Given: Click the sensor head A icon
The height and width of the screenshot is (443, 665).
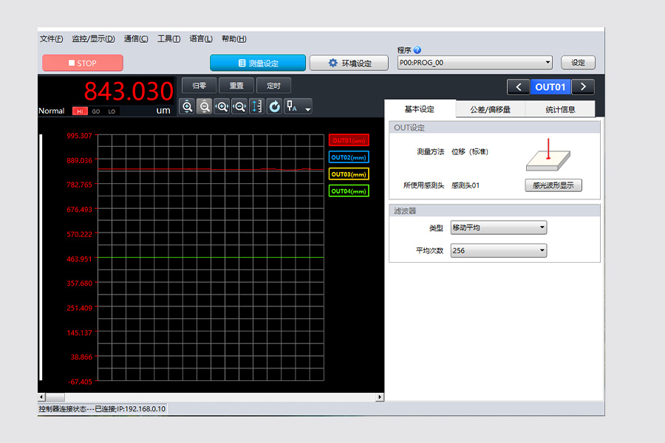Looking at the screenshot, I should [292, 106].
